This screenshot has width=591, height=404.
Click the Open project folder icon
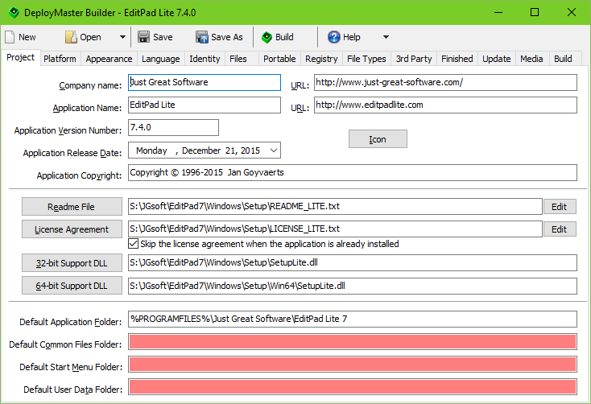[71, 37]
